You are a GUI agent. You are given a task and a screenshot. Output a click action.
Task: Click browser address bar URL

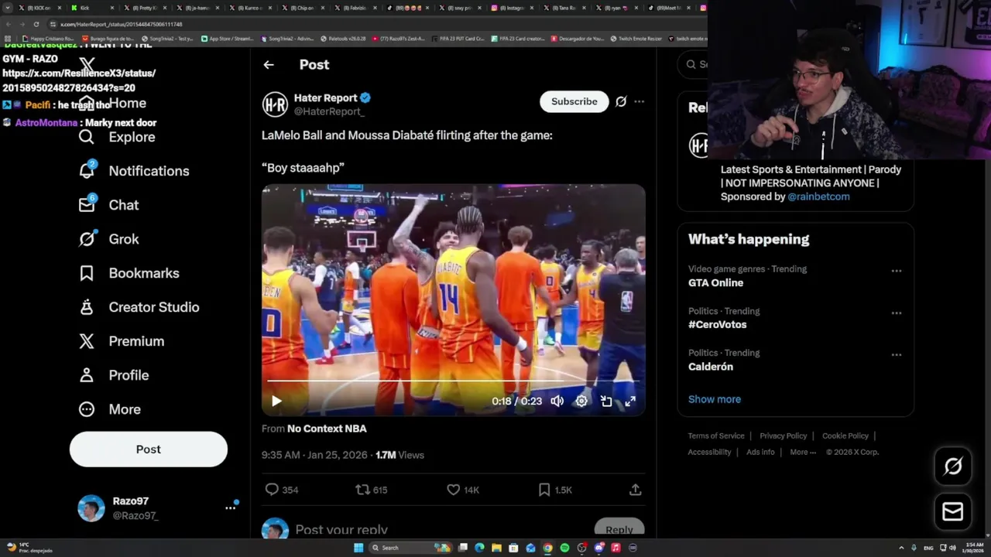click(x=122, y=24)
